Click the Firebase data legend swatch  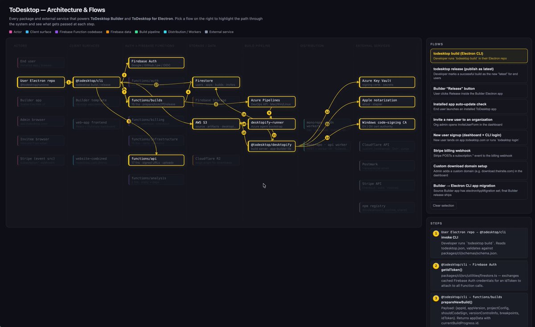tap(107, 32)
